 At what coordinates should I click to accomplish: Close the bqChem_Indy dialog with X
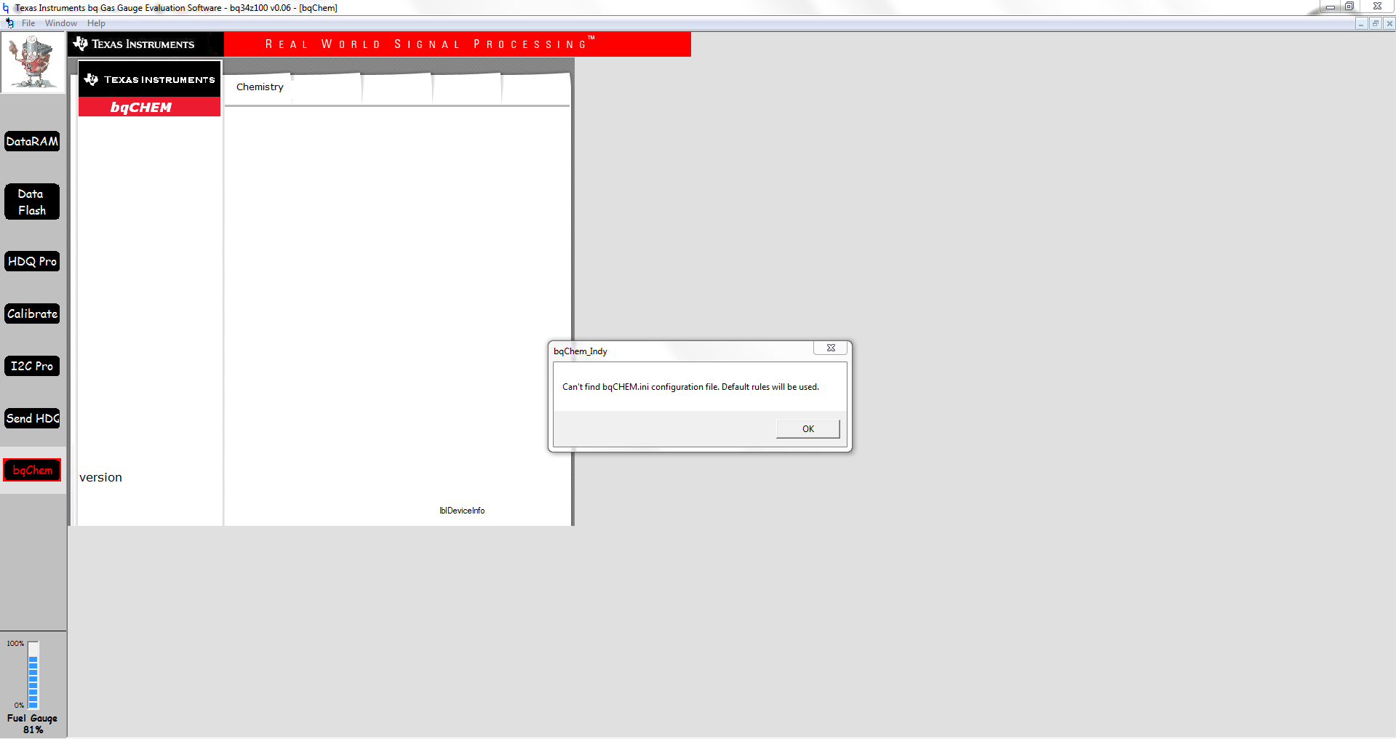pos(831,348)
